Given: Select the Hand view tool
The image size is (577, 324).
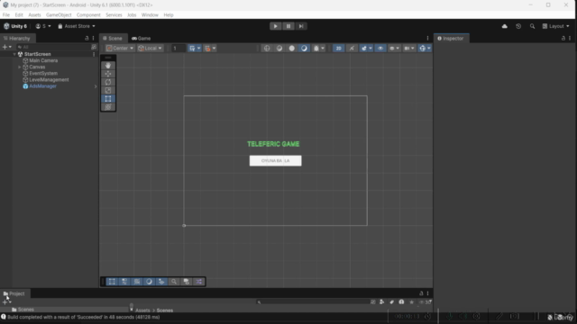Looking at the screenshot, I should pos(108,66).
